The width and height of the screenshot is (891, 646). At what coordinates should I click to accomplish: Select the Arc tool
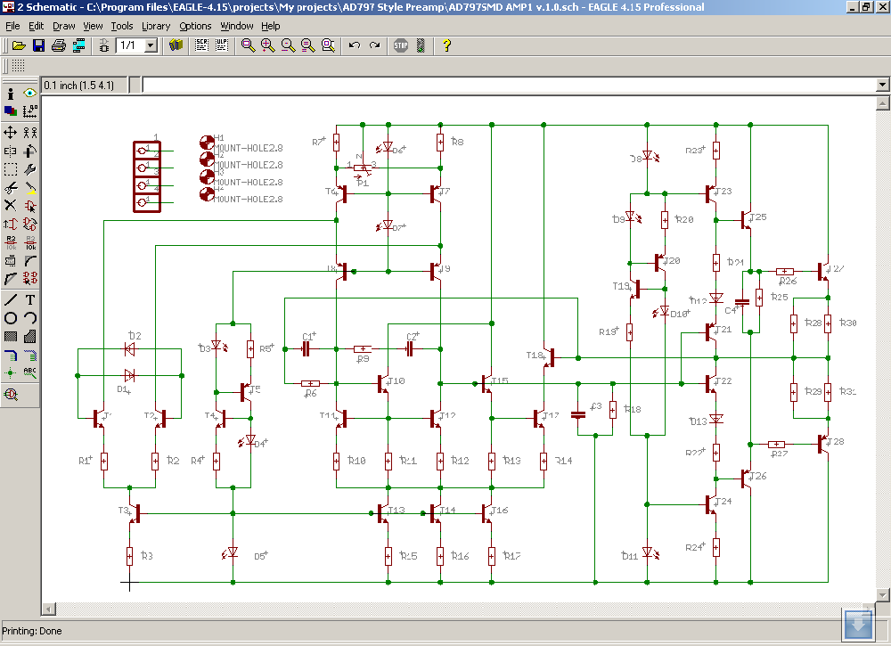30,317
